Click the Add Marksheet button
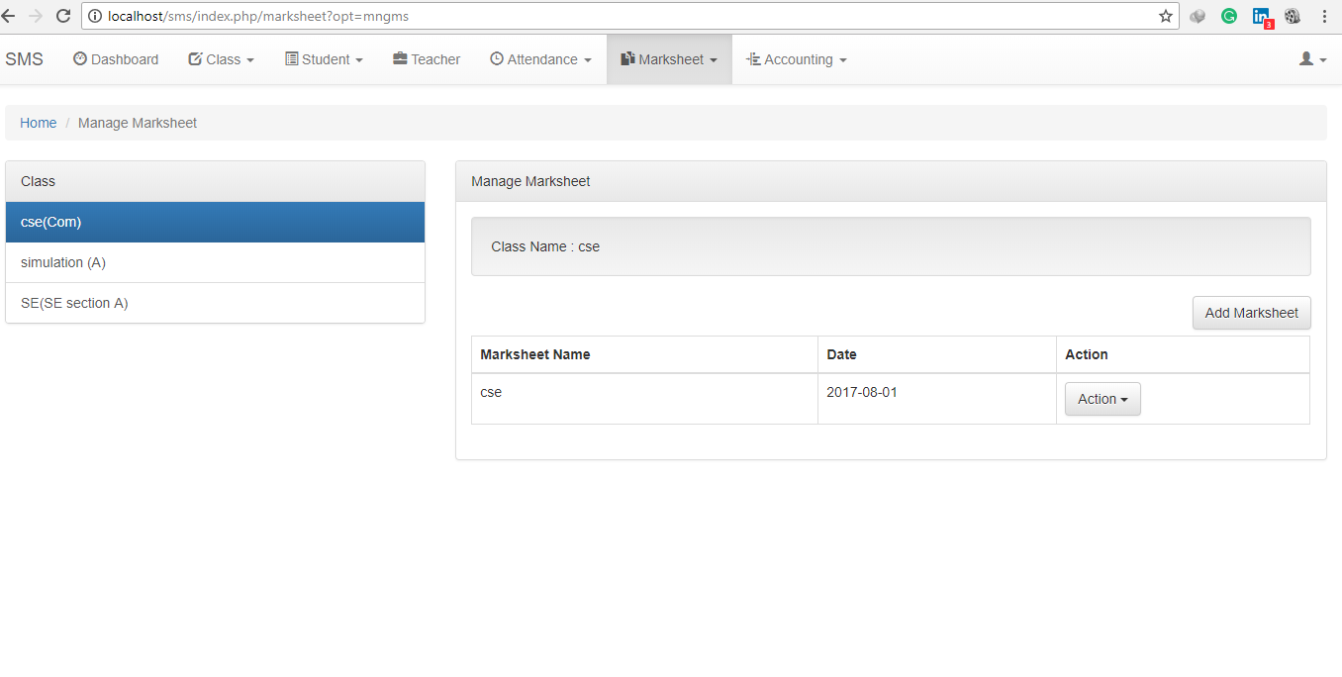Viewport: 1342px width, 677px height. tap(1251, 312)
